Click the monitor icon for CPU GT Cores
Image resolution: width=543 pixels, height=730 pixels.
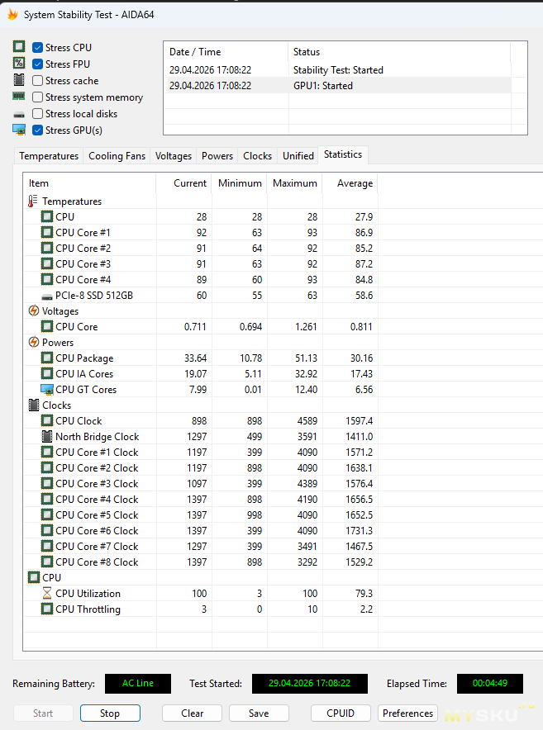coord(47,390)
